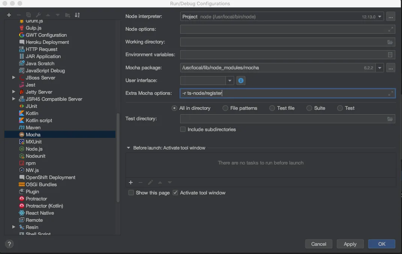Click the edit before launch task pencil icon

[150, 182]
